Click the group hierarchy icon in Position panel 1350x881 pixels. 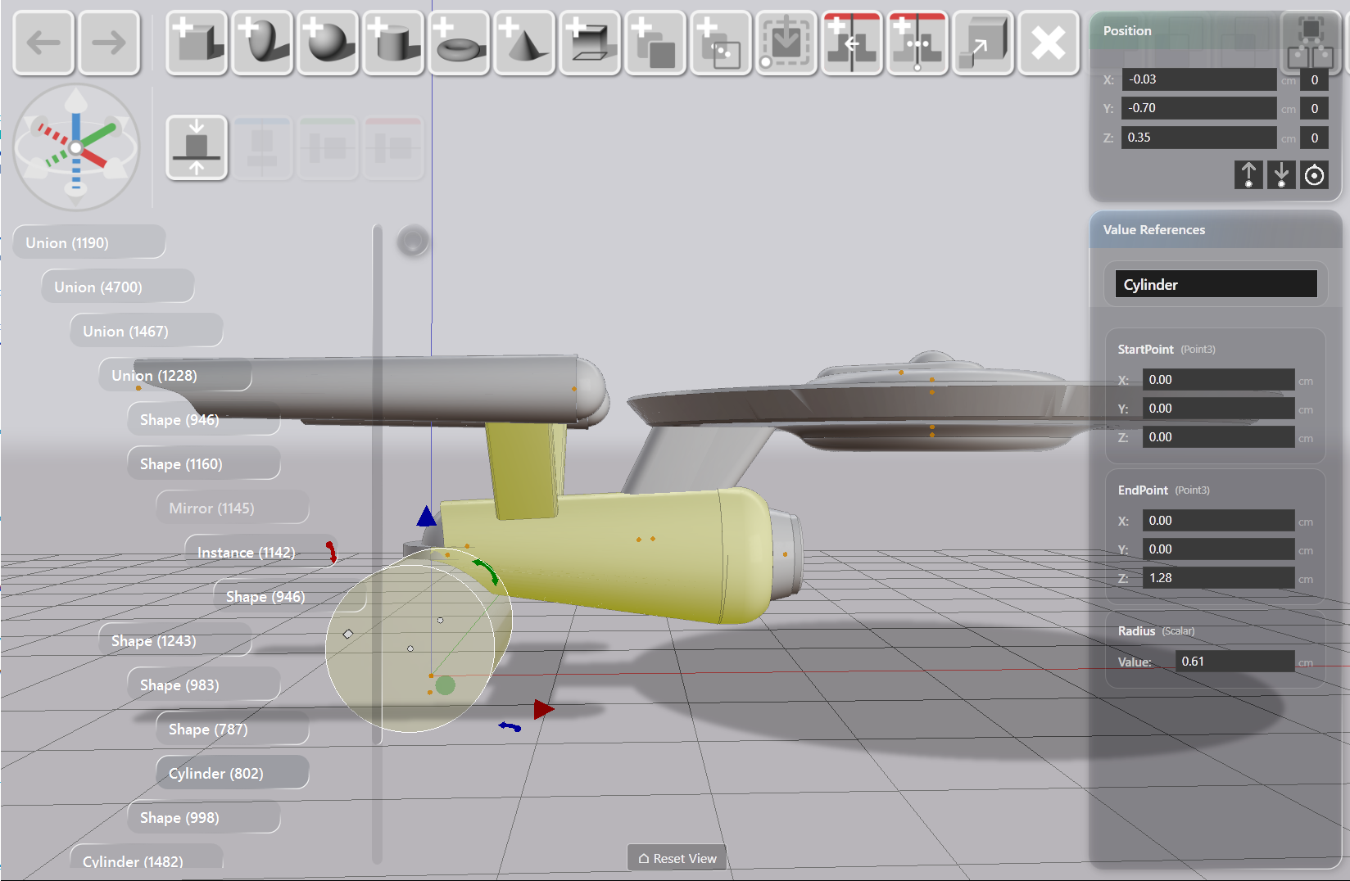[x=1311, y=43]
